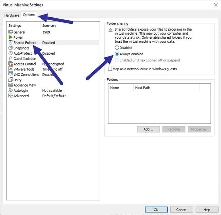Select the Snapshots row
This screenshot has width=221, height=215.
(53, 48)
